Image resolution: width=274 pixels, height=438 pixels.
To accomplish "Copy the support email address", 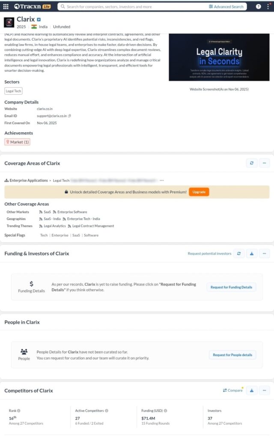I will (69, 116).
